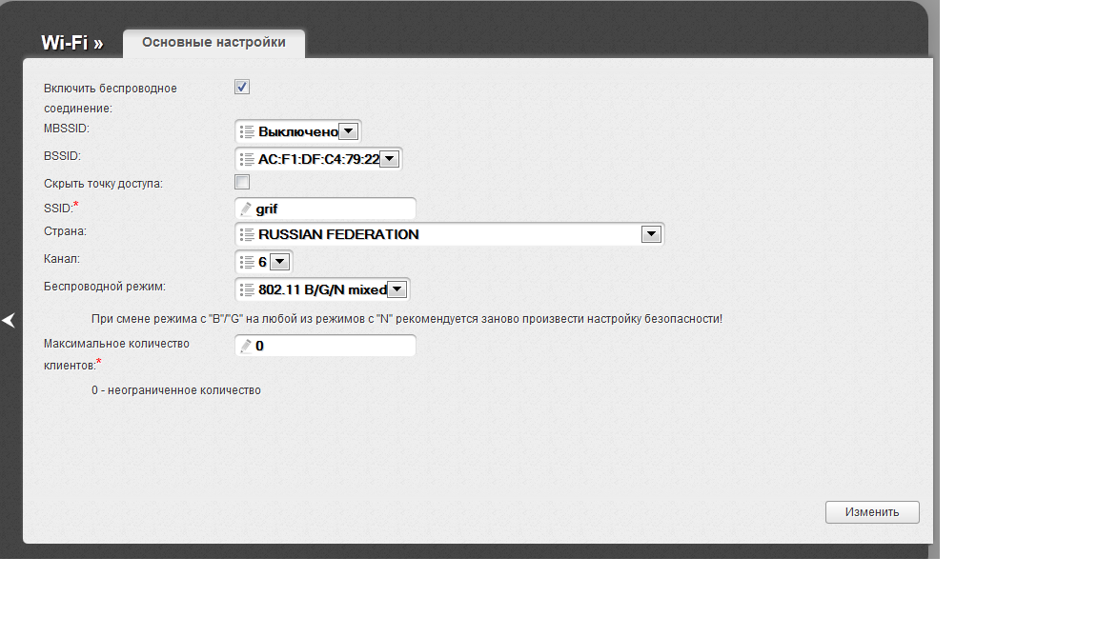1098x617 pixels.
Task: Click list icon in country dropdown
Action: tap(247, 234)
